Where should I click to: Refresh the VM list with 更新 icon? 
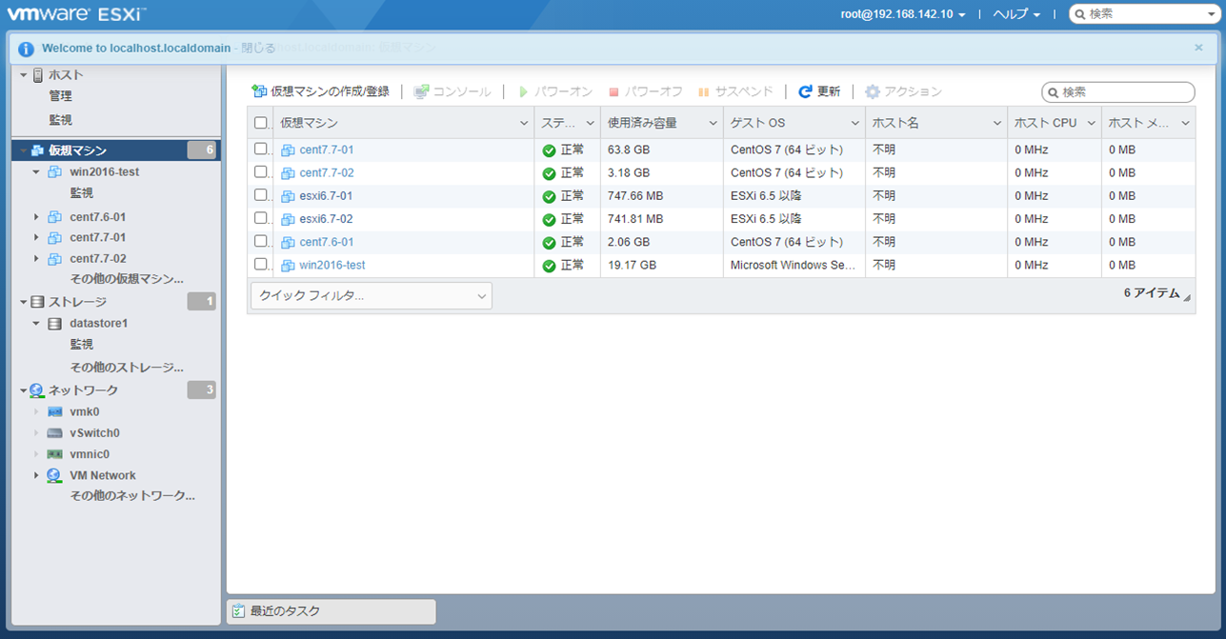tap(804, 91)
